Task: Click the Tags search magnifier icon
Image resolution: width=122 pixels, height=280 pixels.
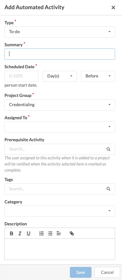Action: (108, 189)
